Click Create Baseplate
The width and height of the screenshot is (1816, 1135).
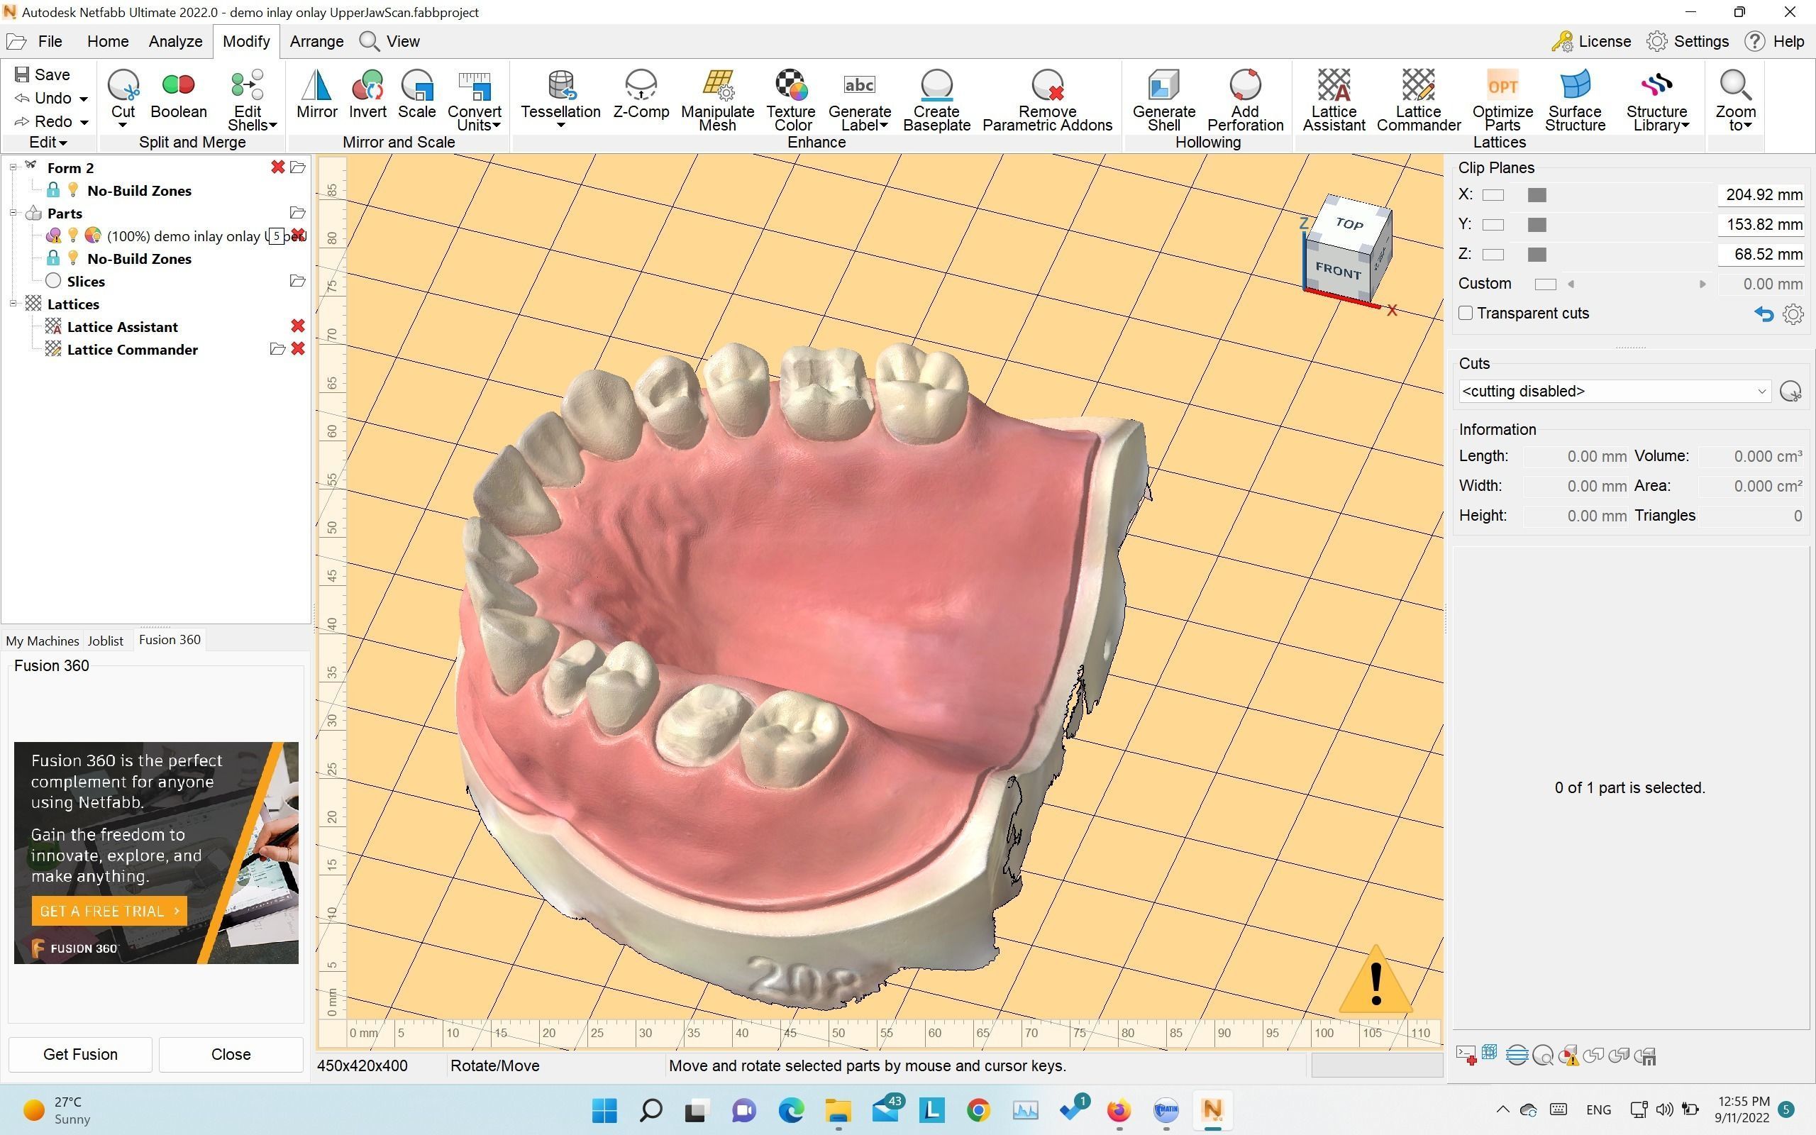[x=936, y=101]
